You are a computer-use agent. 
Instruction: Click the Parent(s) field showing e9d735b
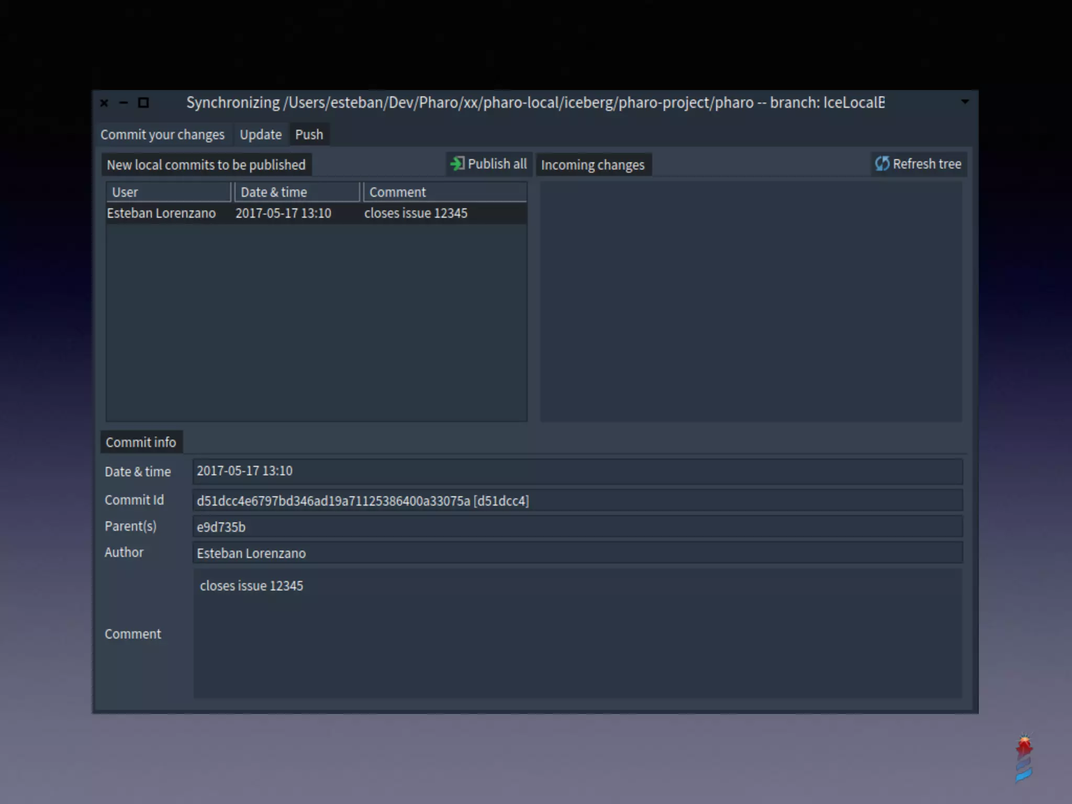(577, 527)
